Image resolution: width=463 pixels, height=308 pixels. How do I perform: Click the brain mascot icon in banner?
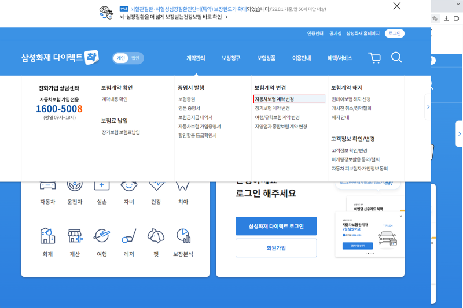(106, 13)
